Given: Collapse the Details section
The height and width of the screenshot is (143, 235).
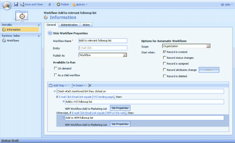Looking at the screenshot, I should click(39, 25).
